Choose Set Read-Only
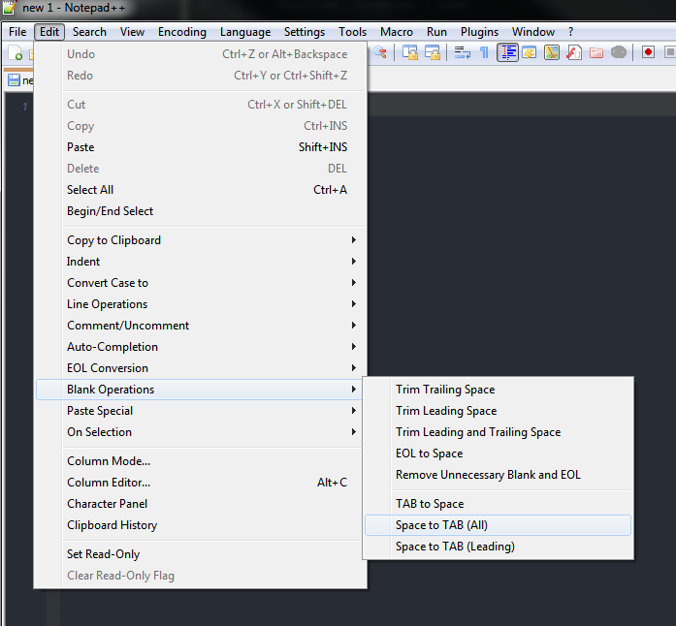This screenshot has width=676, height=626. (201, 554)
